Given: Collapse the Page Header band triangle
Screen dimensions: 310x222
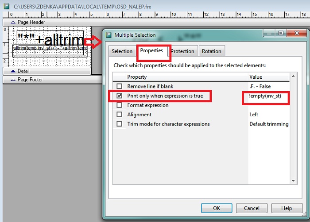Looking at the screenshot, I should point(13,22).
